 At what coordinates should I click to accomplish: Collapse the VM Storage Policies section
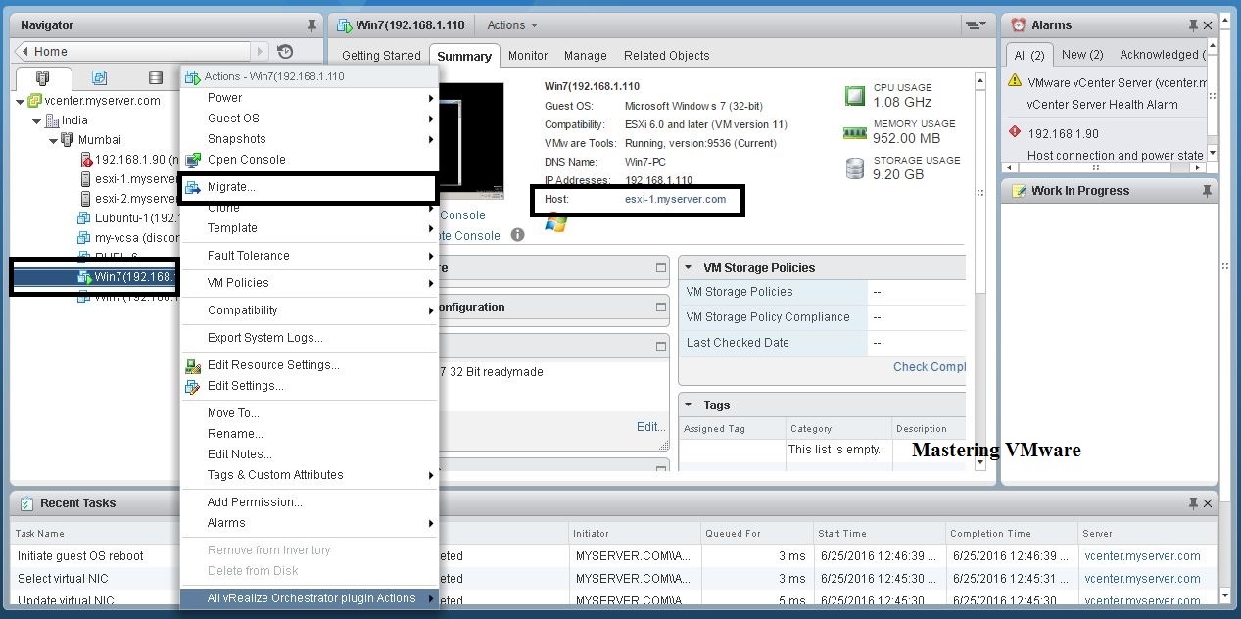(689, 267)
